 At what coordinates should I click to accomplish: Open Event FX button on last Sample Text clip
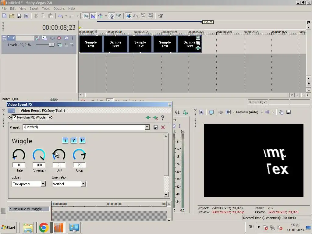(x=198, y=48)
